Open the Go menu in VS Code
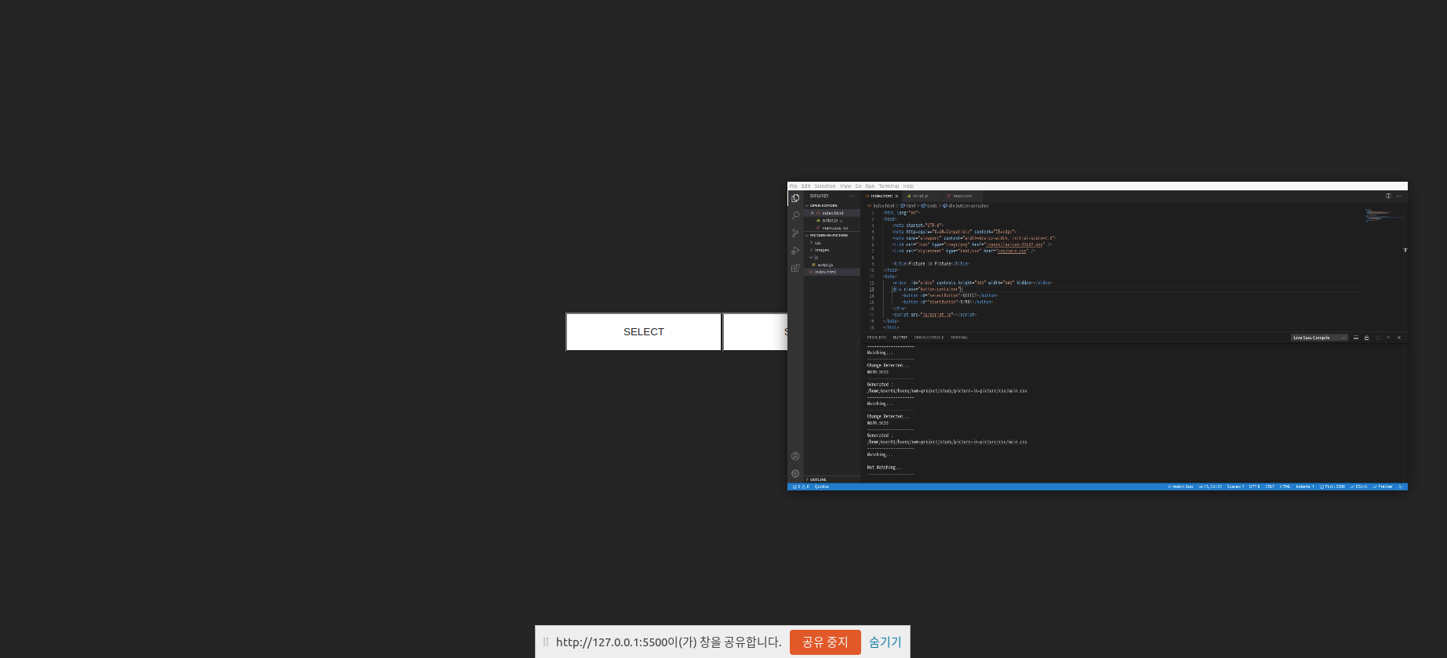Screen dimensions: 1447x658 858,186
